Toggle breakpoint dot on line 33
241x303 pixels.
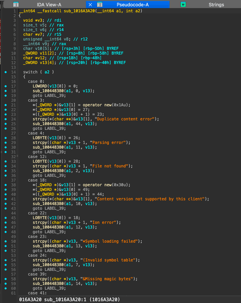[6, 161]
